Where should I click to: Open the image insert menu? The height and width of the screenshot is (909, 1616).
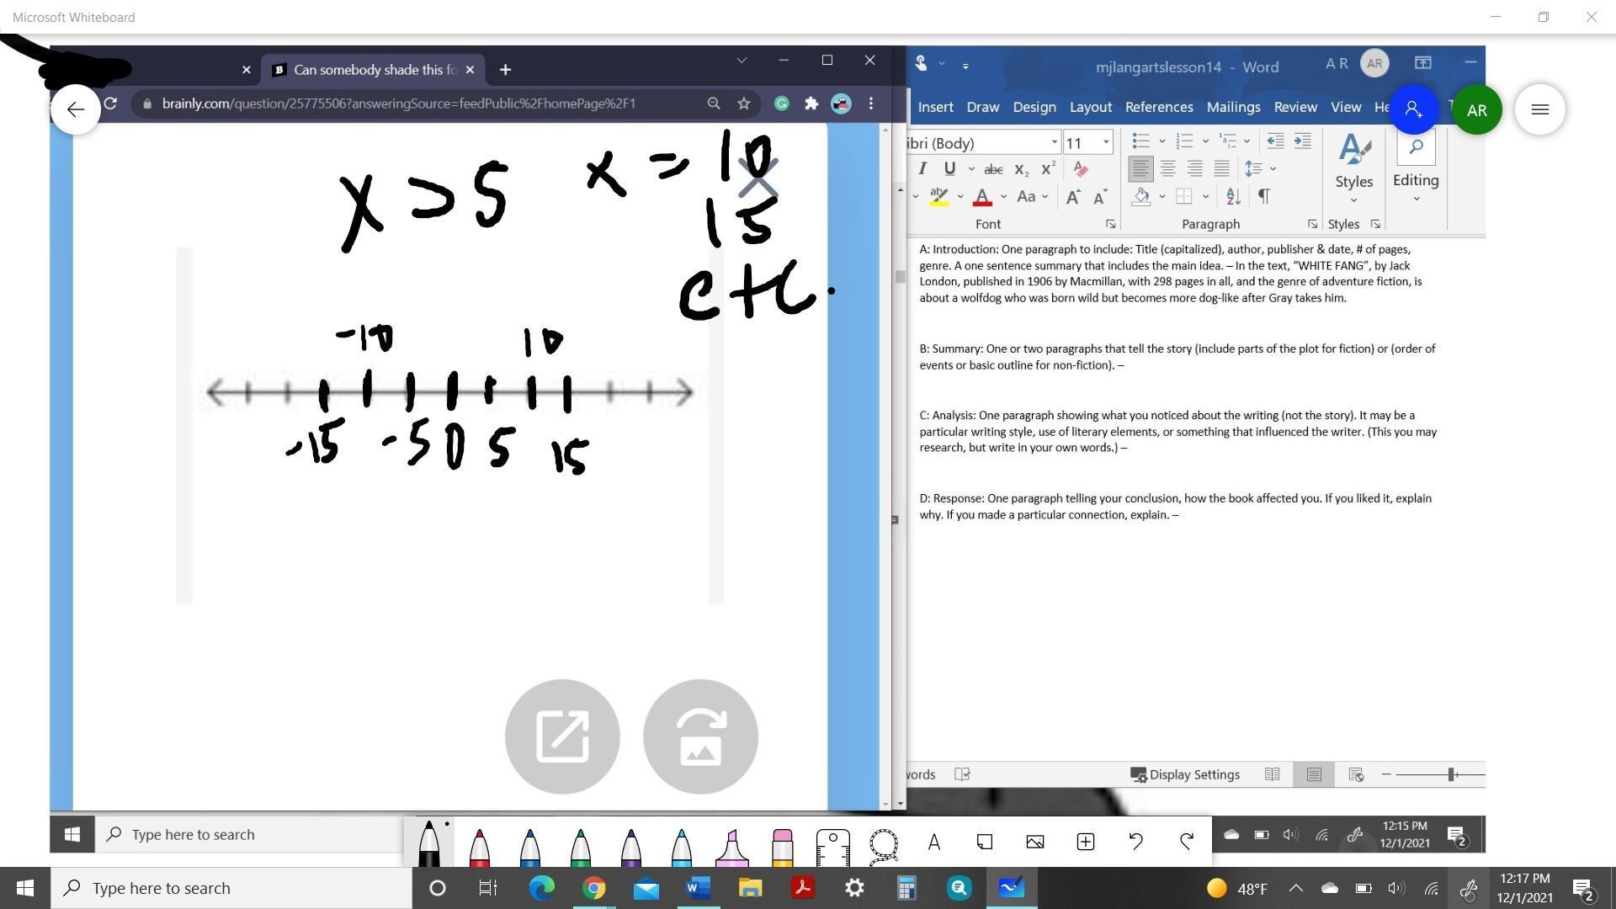click(1034, 842)
